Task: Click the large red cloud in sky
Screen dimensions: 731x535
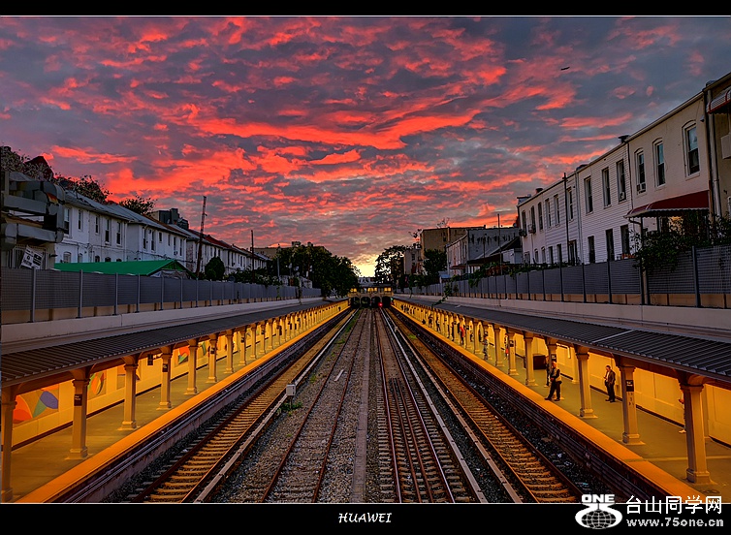Action: (320, 131)
